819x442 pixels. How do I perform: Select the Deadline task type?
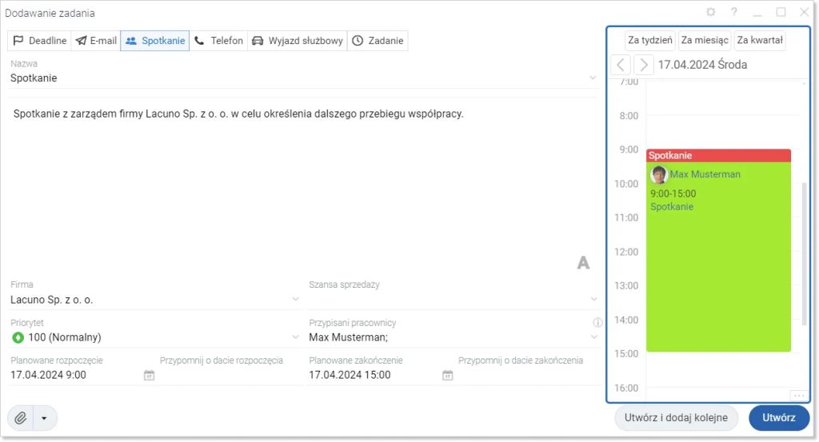[39, 41]
